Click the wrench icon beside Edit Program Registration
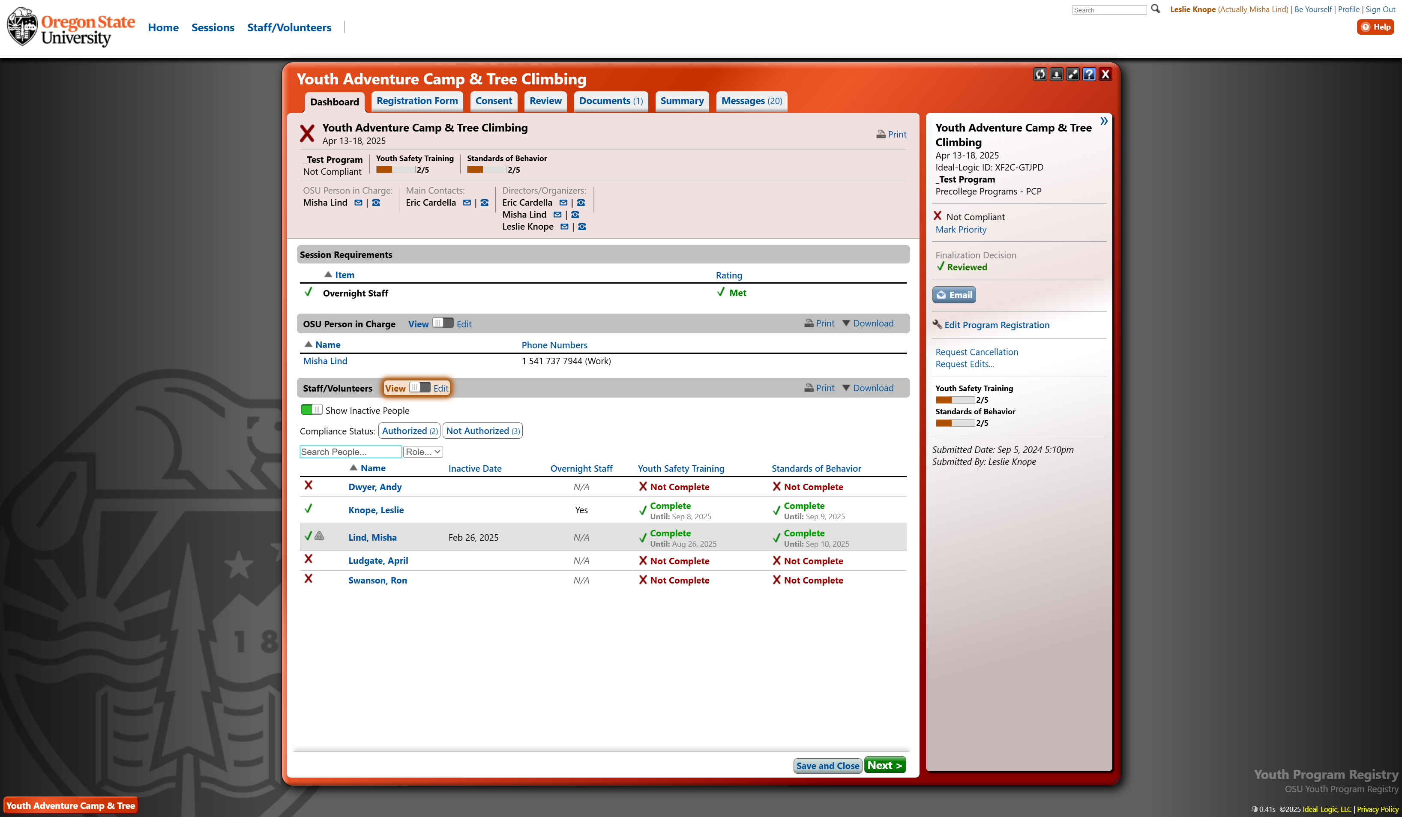This screenshot has height=817, width=1402. (938, 324)
